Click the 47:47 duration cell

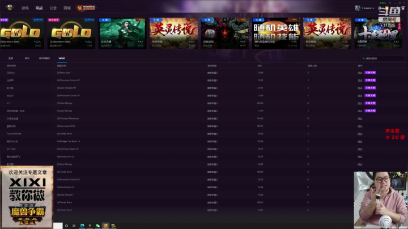(260, 88)
